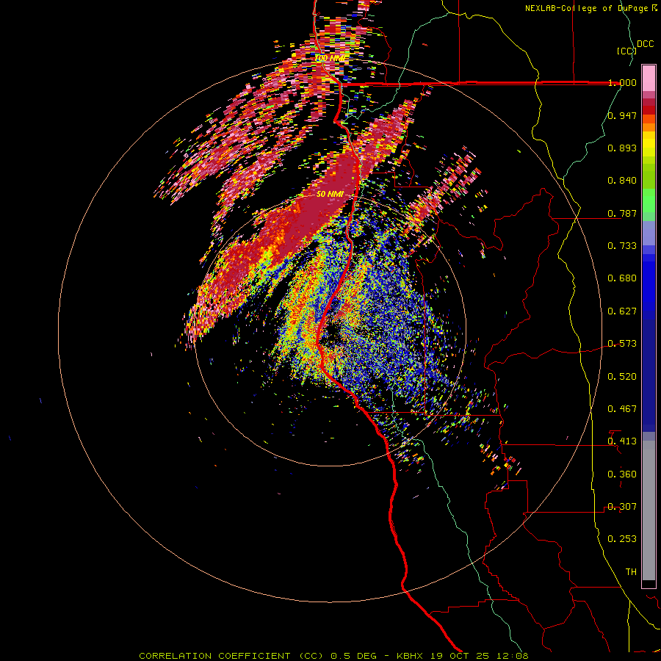Click the 0.360 legend value

[x=622, y=474]
